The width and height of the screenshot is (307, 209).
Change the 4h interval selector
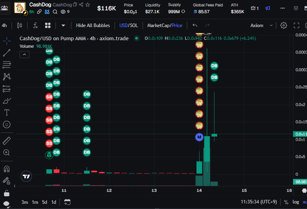click(4, 25)
